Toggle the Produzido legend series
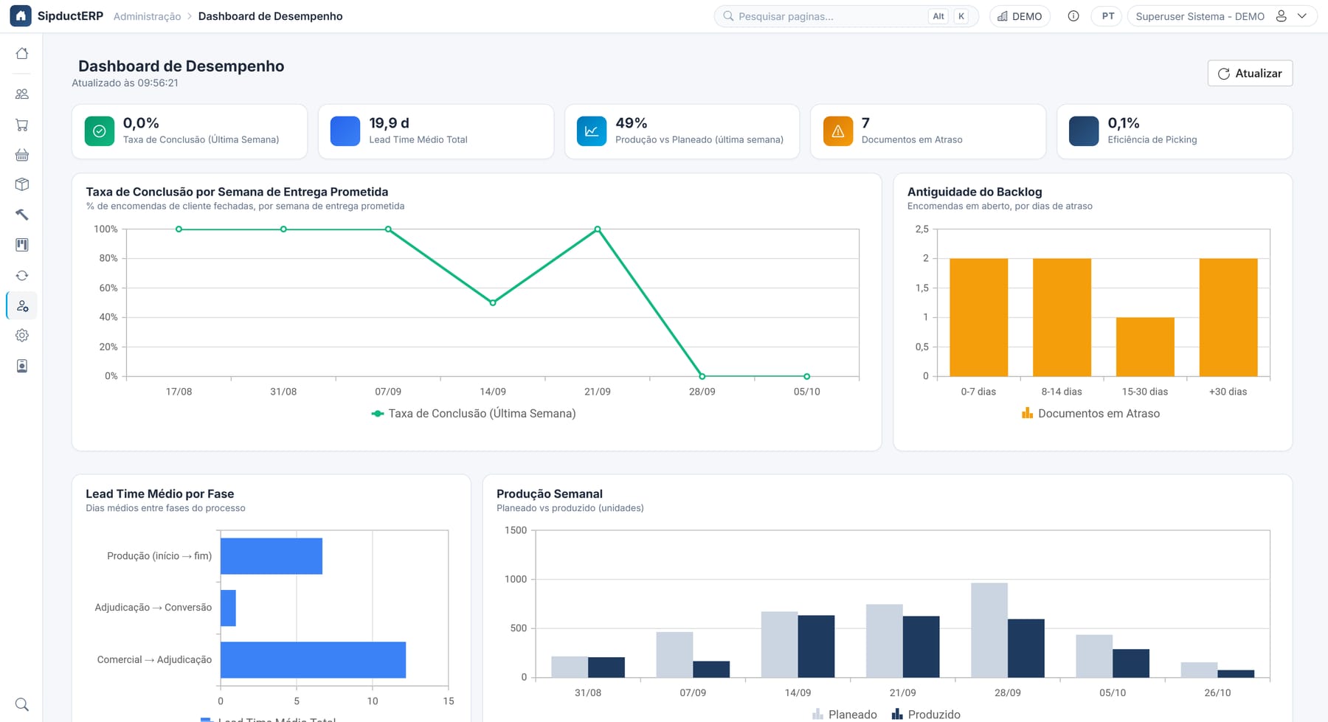 click(x=926, y=714)
